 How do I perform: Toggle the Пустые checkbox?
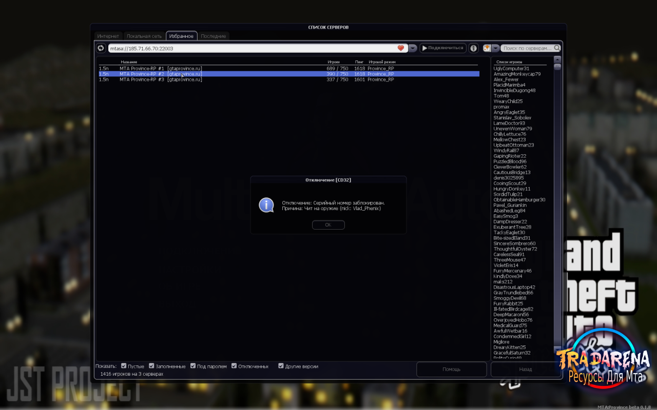point(123,366)
